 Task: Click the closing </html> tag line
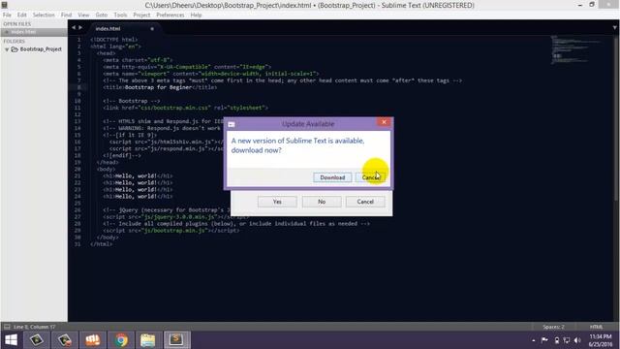[101, 244]
